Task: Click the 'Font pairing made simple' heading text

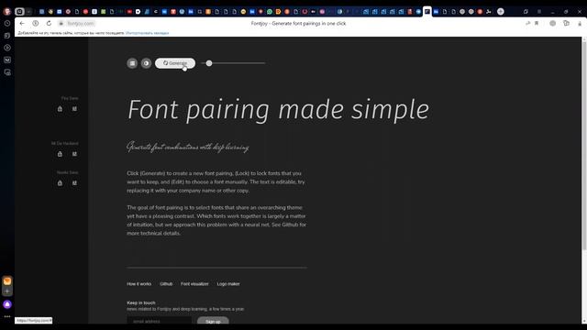Action: pos(279,110)
